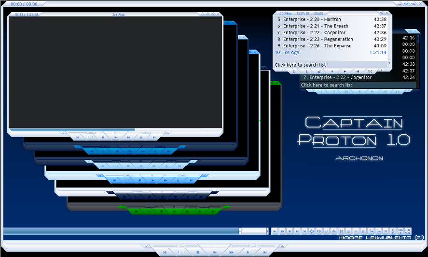This screenshot has width=428, height=257.
Task: Raise volume using mini toolbar ramp-up icon
Action: click(371, 231)
